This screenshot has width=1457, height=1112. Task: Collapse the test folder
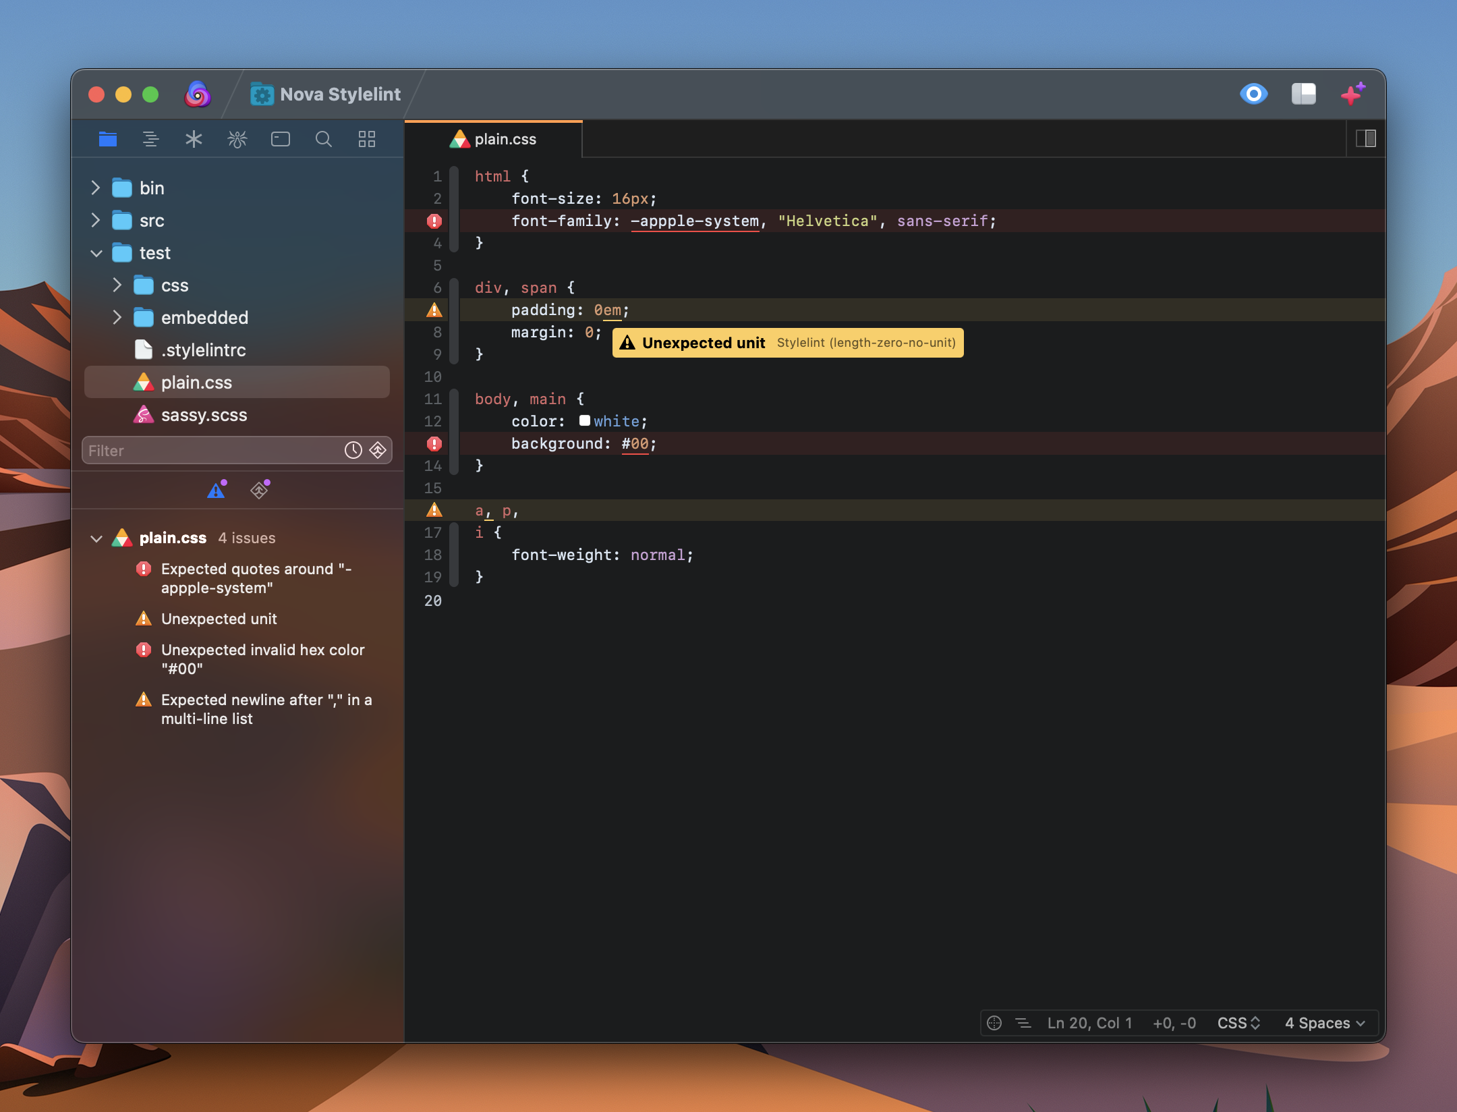coord(96,253)
